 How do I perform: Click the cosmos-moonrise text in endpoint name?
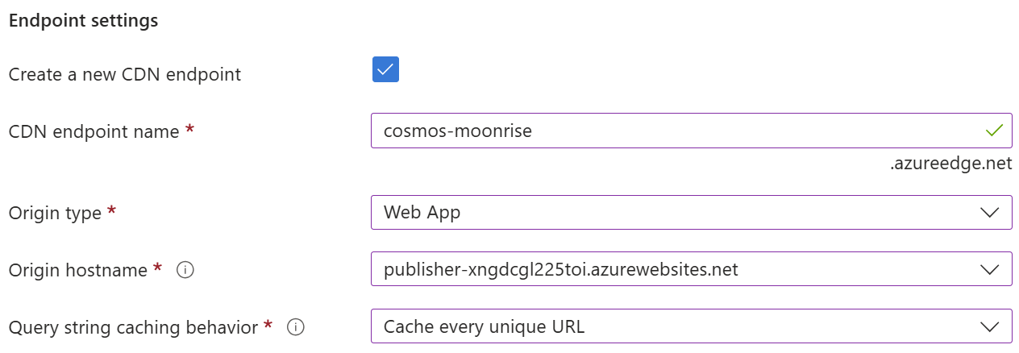click(x=458, y=131)
